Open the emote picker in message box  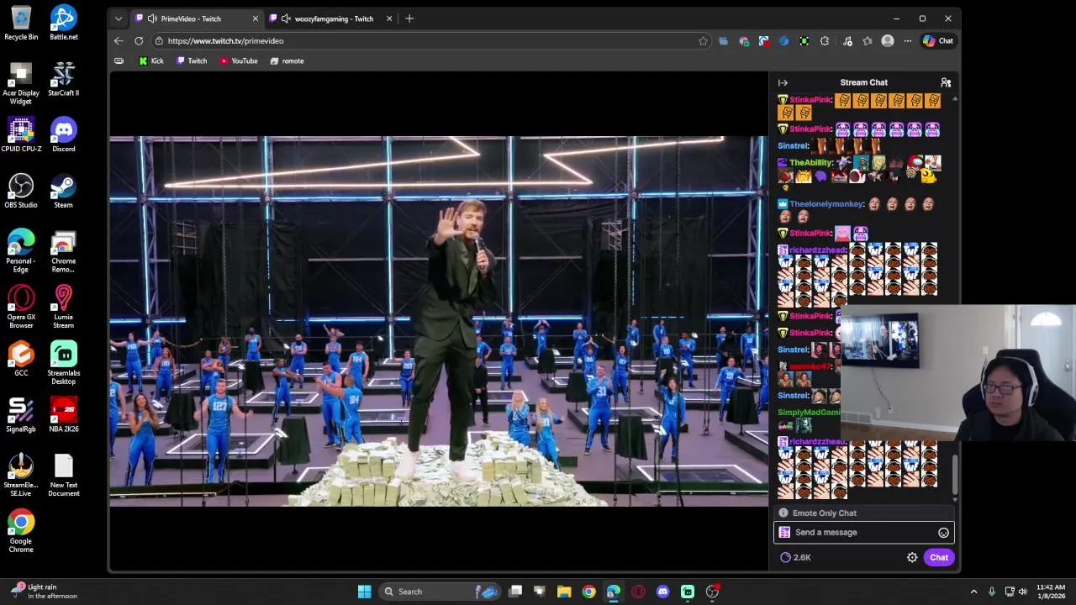coord(943,533)
